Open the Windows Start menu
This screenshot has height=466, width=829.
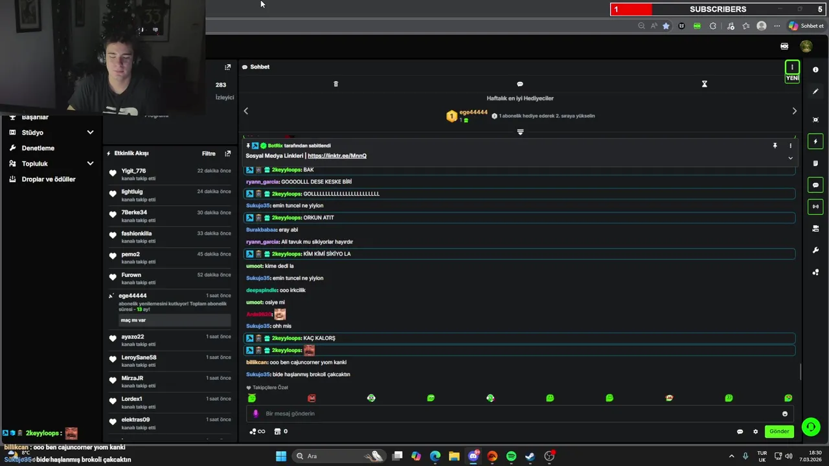281,456
